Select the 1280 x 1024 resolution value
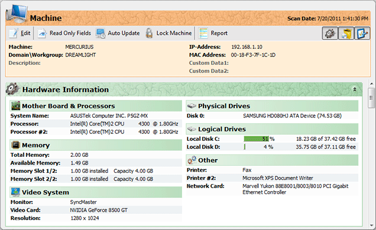This screenshot has height=230, width=376. coord(85,218)
